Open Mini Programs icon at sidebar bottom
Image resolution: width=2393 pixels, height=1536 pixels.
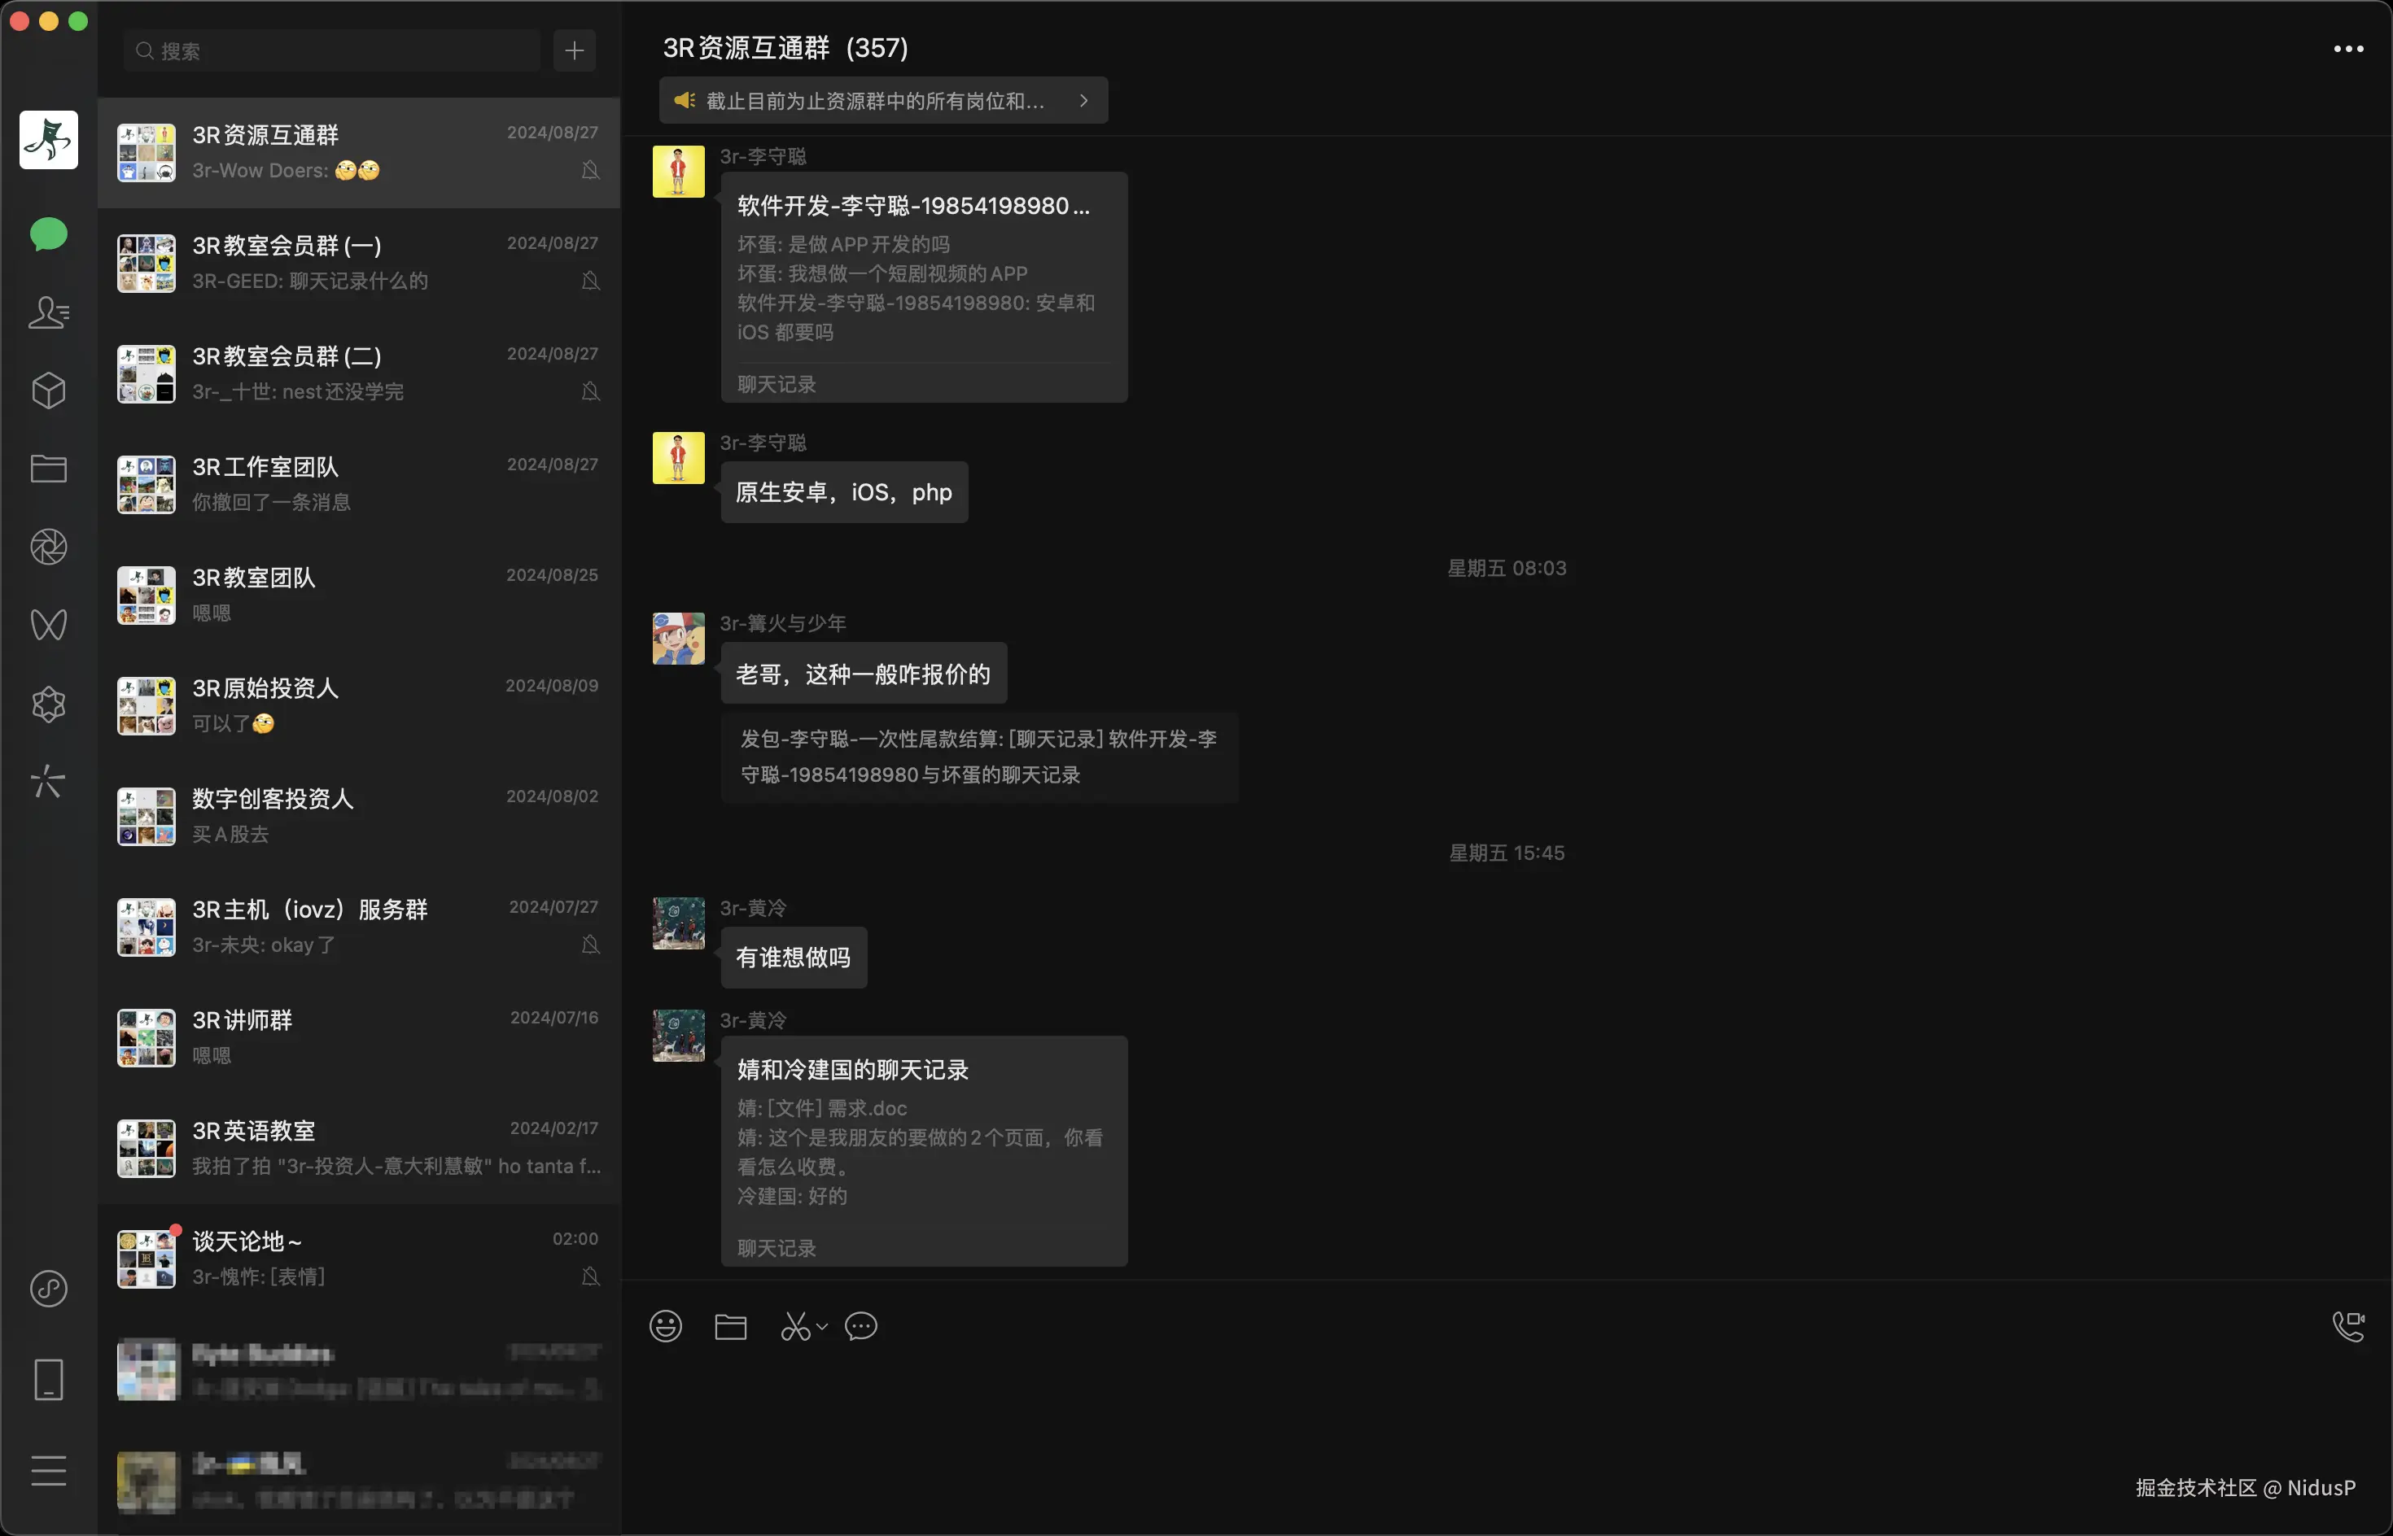pos(48,1289)
